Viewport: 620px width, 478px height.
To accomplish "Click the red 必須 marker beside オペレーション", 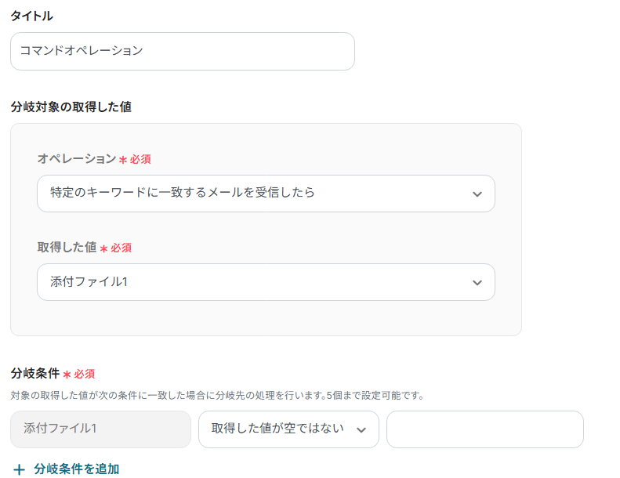I will click(140, 159).
